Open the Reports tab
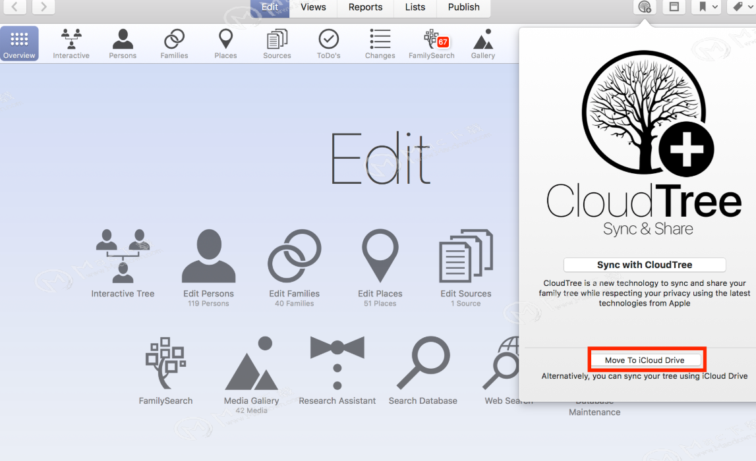 [365, 7]
